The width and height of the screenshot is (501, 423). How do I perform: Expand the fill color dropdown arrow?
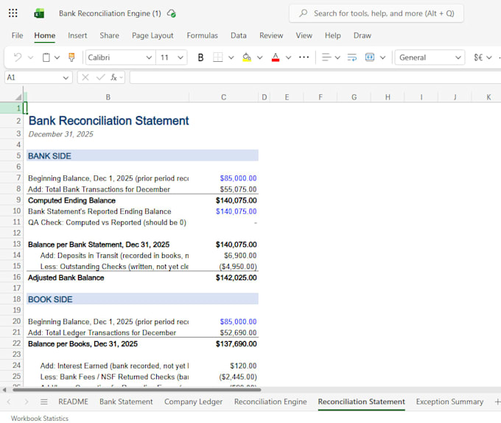point(260,57)
